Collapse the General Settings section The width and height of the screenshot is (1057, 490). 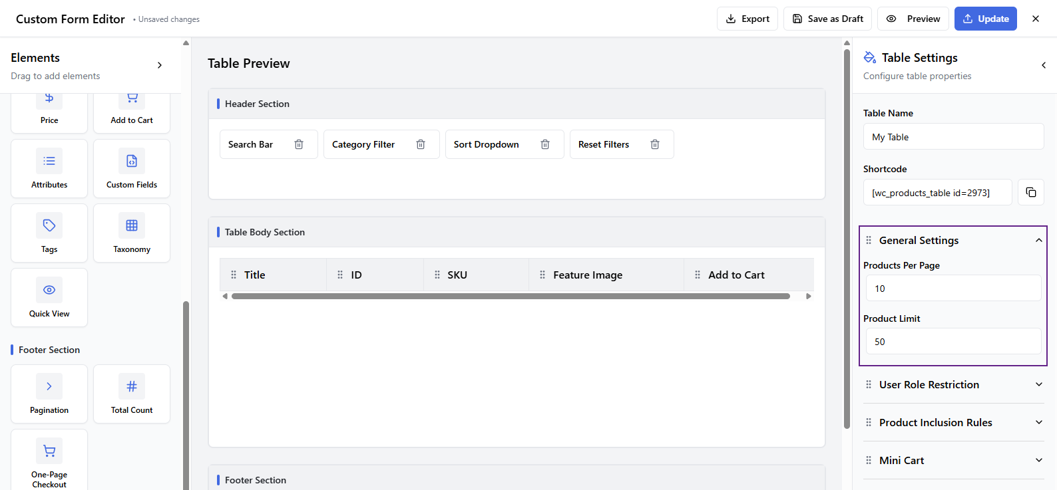click(x=1038, y=240)
